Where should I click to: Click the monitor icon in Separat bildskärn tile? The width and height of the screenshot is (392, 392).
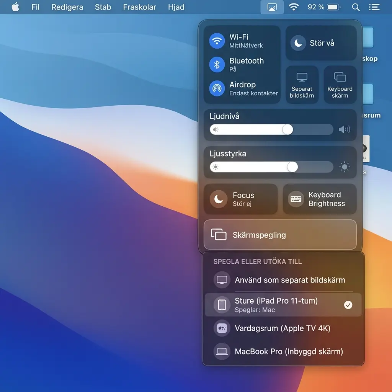[302, 77]
